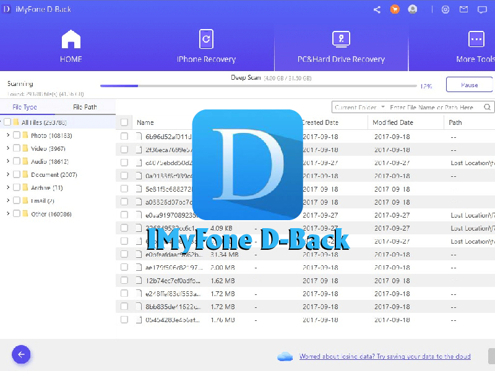Expand the Photo tree node
The image size is (495, 371).
(8, 135)
